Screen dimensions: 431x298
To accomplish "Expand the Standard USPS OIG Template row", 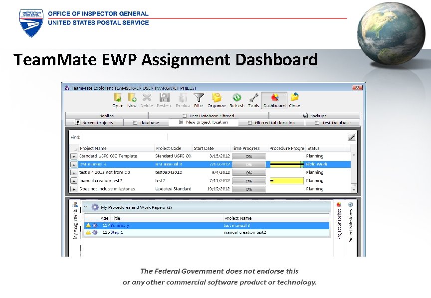I will [x=73, y=156].
